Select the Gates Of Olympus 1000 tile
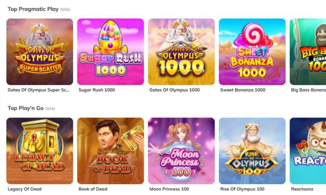Viewport: 326px width, 195px height. click(x=181, y=52)
